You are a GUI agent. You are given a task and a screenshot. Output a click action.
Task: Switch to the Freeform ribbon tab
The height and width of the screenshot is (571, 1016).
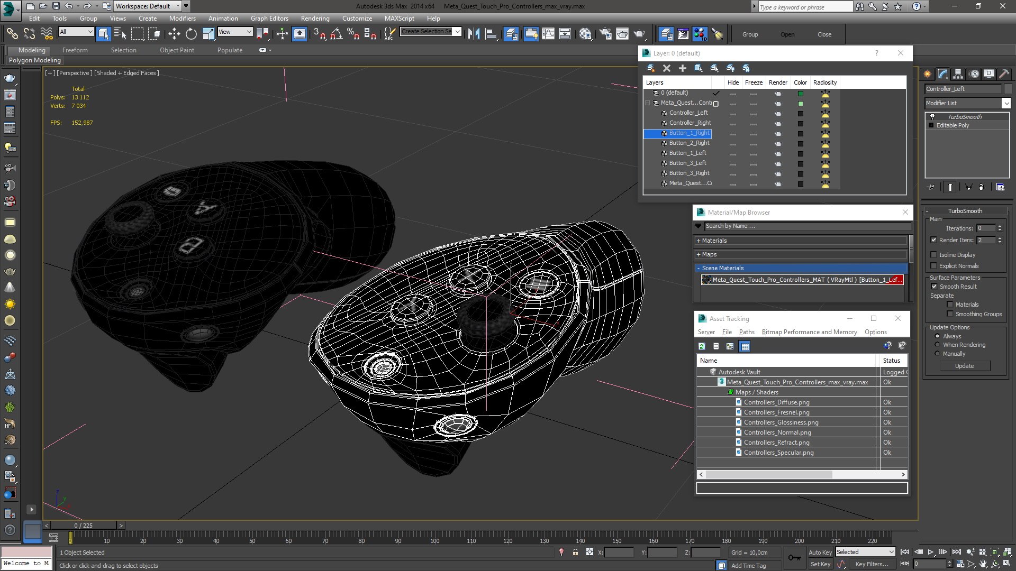(x=75, y=50)
